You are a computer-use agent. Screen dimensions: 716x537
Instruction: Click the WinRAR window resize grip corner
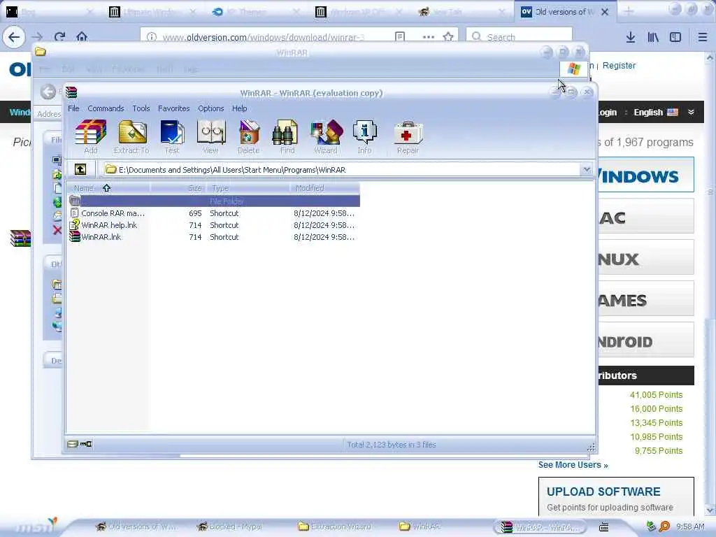(591, 447)
